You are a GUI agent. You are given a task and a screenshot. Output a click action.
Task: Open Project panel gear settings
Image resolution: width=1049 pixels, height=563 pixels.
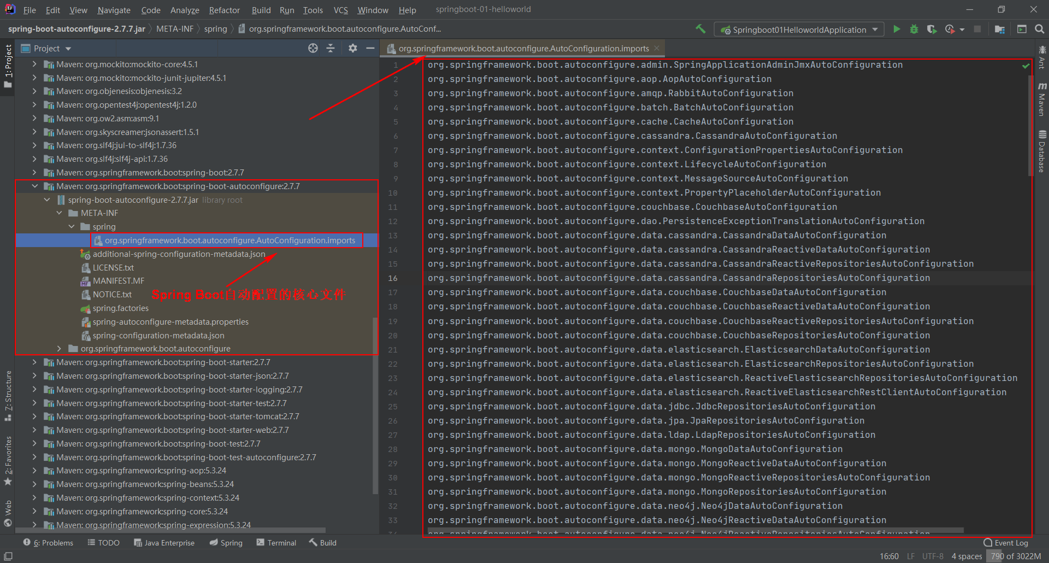[353, 49]
